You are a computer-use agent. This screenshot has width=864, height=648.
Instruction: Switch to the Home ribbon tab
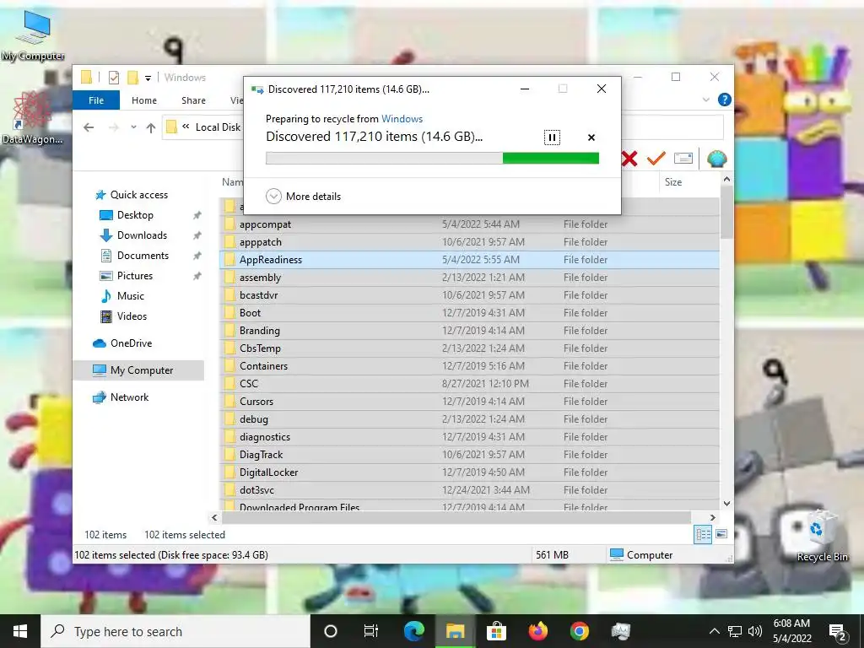click(143, 100)
